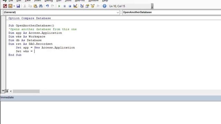Image resolution: width=221 pixels, height=124 pixels.
Task: Open the Properties Window icon
Action: pyautogui.click(x=87, y=6)
